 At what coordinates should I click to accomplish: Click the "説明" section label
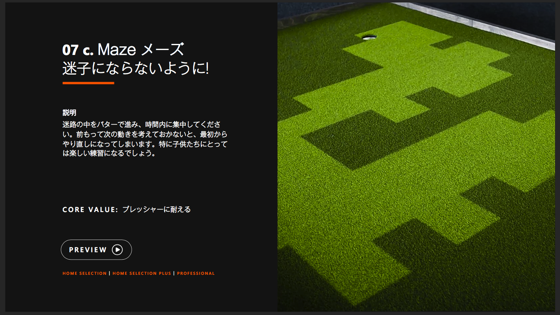(69, 113)
